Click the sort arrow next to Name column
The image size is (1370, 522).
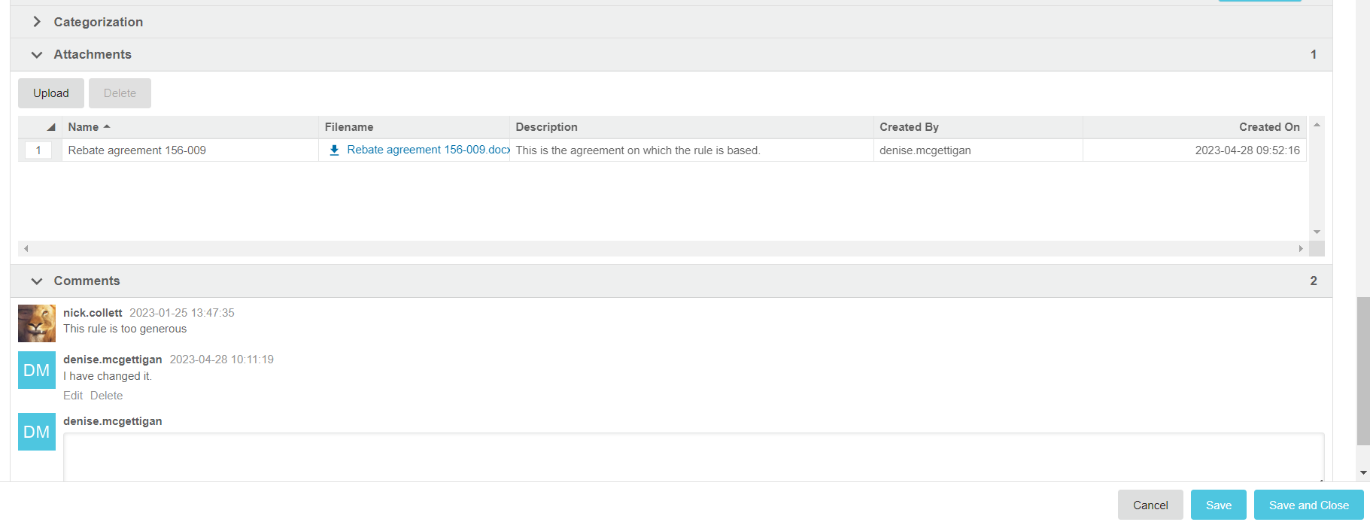click(107, 127)
